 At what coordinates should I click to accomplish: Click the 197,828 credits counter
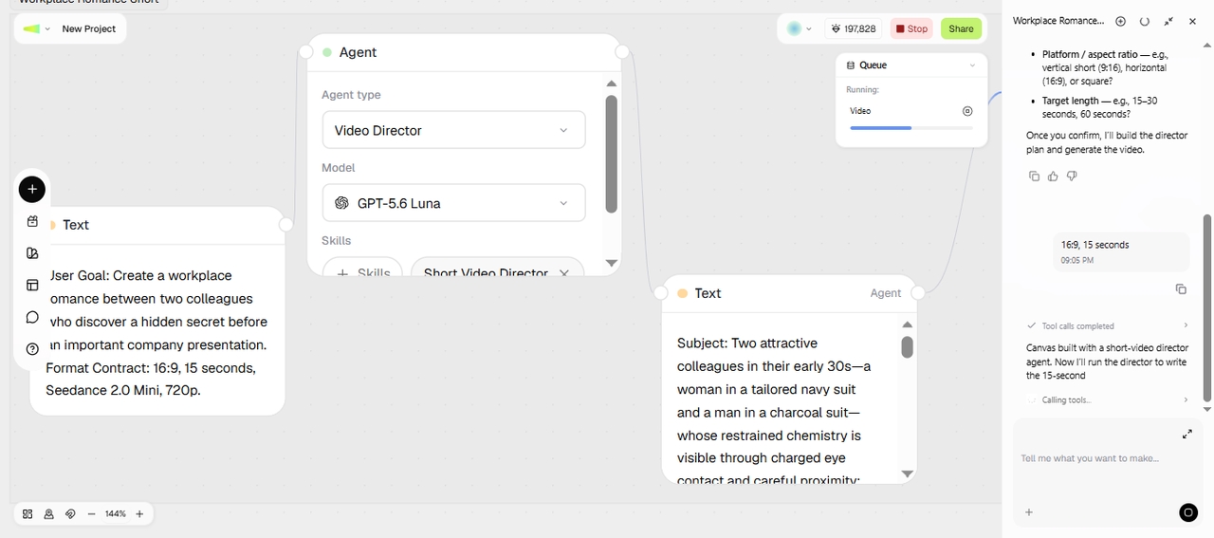(854, 29)
